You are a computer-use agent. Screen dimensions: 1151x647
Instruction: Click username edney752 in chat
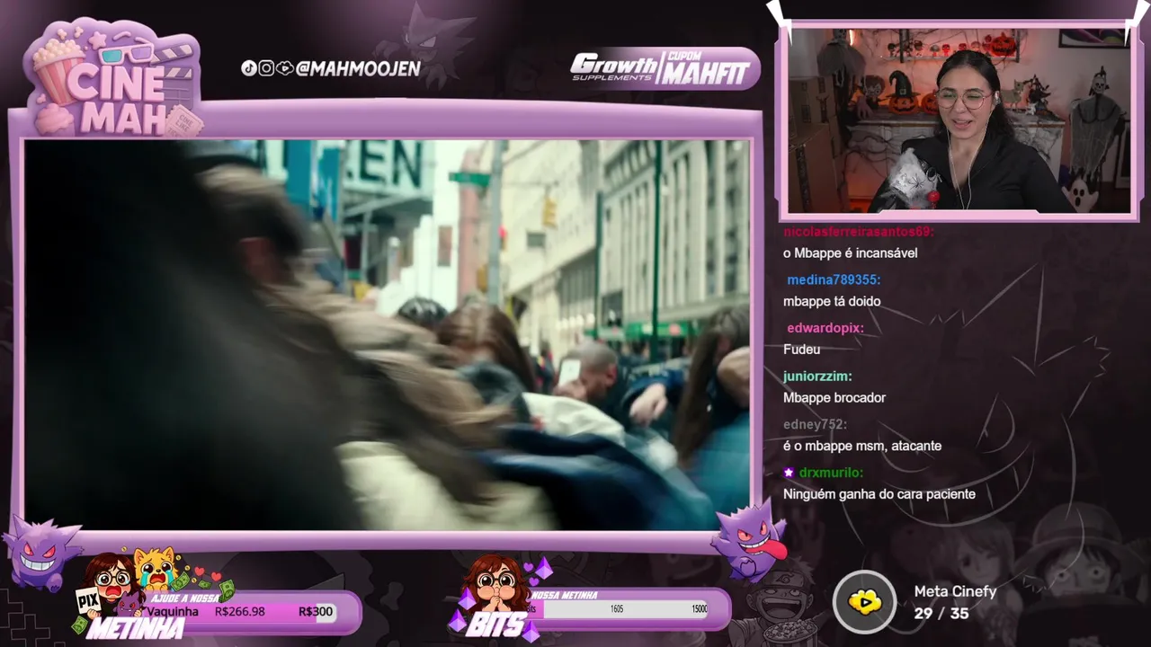click(x=816, y=424)
